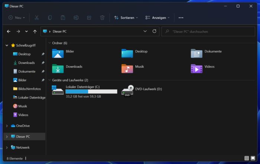Click the Cut scissors icon
Viewport: 260px width, 164px height.
click(x=37, y=18)
